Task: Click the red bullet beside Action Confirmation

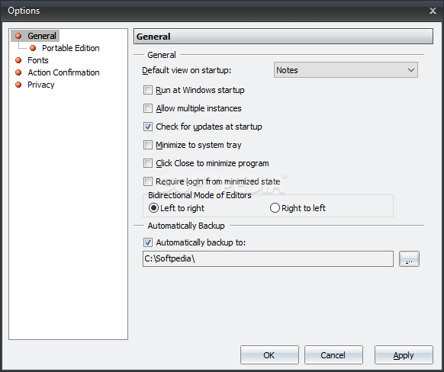Action: pos(18,72)
